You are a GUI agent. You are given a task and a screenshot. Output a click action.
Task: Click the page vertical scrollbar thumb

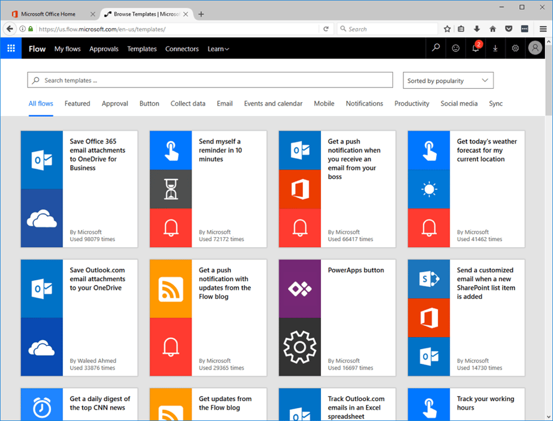[x=549, y=79]
